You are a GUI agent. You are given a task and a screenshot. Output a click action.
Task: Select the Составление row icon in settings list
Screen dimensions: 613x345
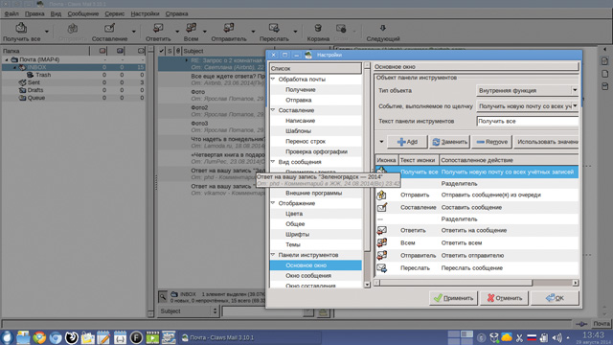click(x=381, y=207)
